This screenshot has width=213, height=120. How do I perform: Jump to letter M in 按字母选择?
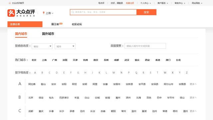114,73
